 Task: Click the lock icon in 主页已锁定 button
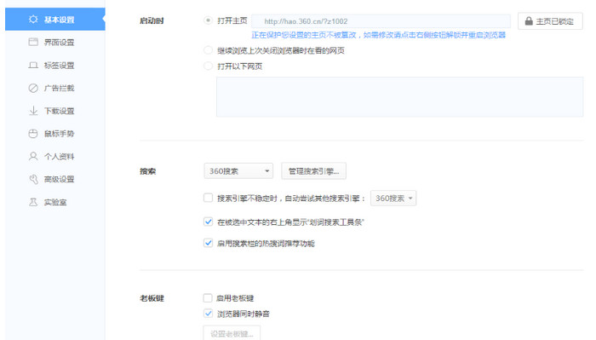coord(529,21)
